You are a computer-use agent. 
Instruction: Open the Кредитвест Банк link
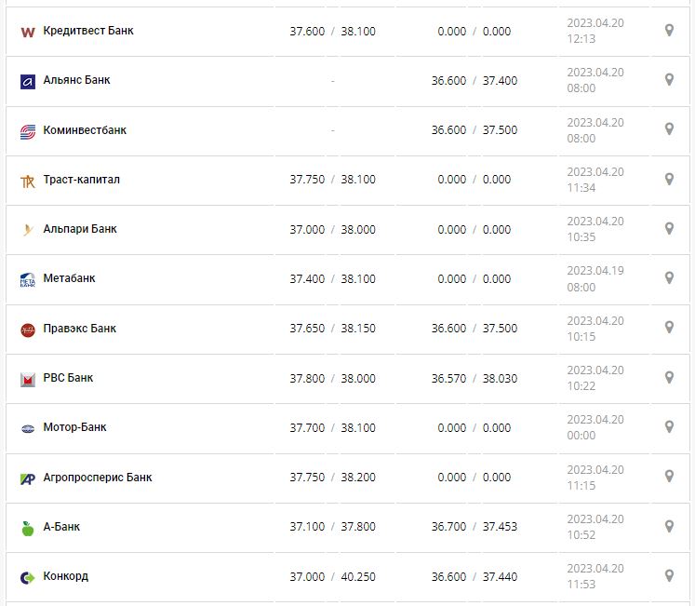pyautogui.click(x=88, y=31)
